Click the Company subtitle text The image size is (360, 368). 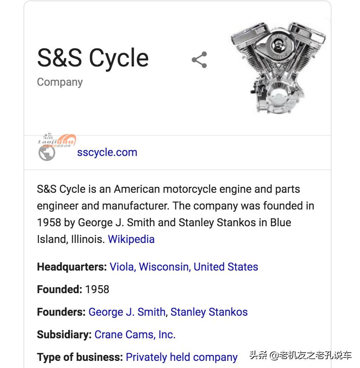click(x=60, y=82)
